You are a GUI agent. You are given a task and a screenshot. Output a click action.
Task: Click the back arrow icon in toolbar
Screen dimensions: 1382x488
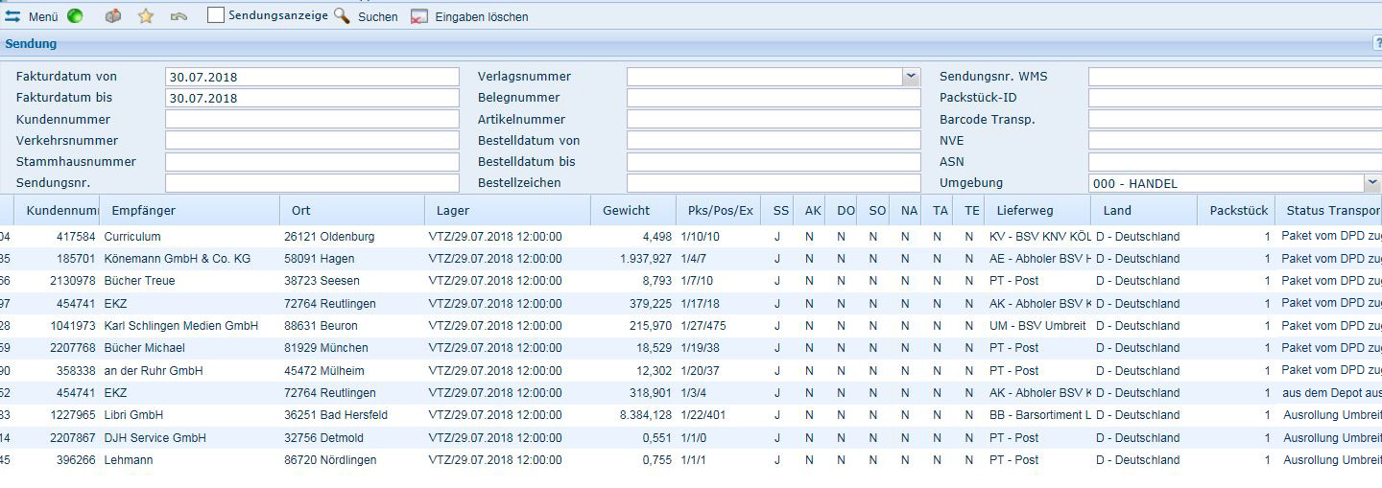179,16
